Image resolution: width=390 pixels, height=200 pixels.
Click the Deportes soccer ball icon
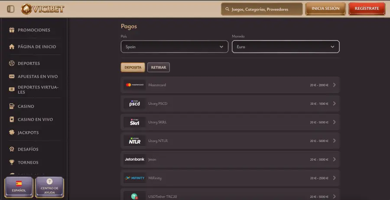[12, 63]
